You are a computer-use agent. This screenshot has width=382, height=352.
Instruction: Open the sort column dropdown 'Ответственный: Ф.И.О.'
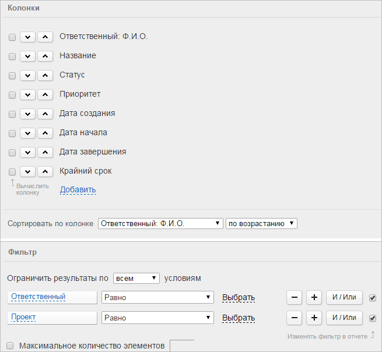click(160, 223)
